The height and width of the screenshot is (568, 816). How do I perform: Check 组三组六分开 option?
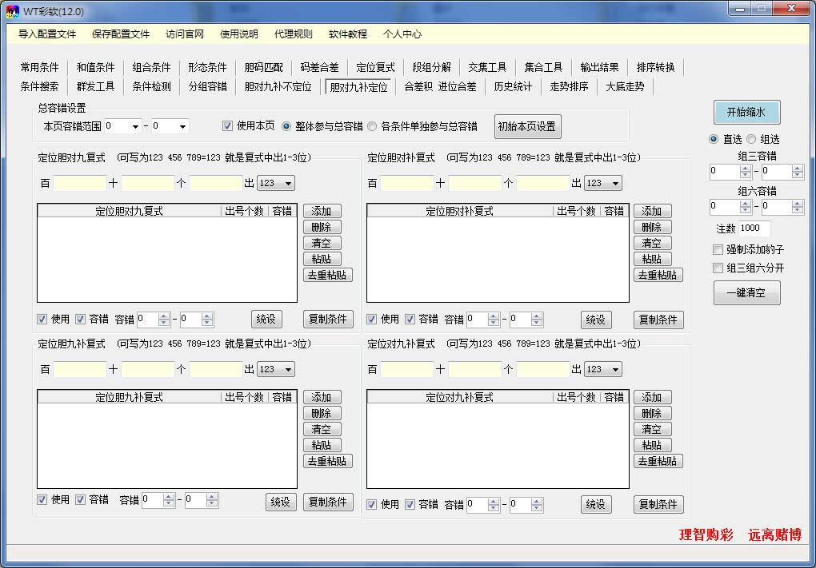click(x=717, y=268)
